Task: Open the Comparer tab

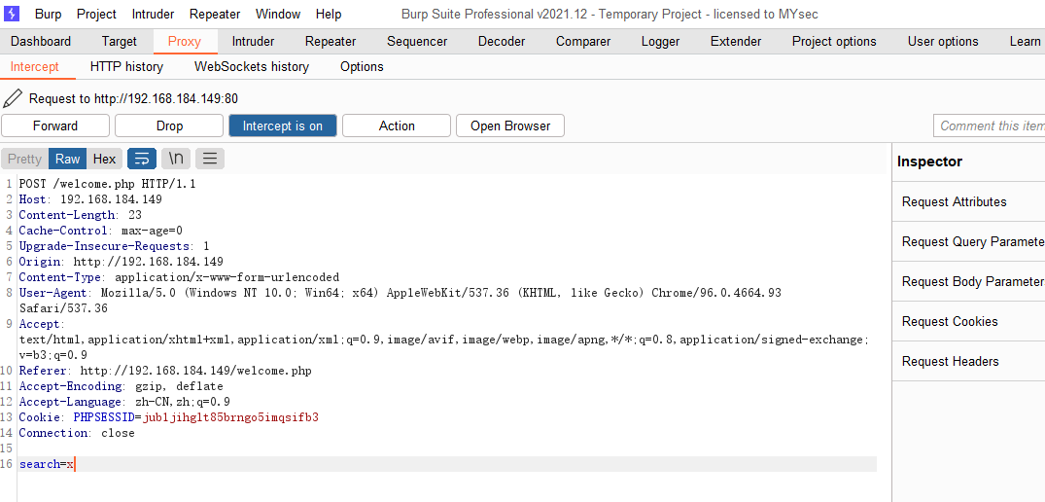Action: 583,41
